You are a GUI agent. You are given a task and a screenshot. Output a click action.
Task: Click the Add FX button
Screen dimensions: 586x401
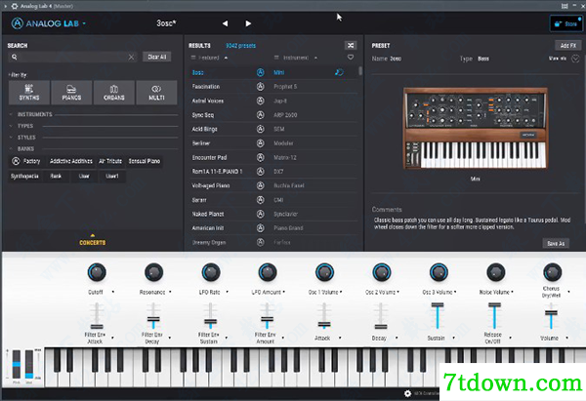[x=568, y=46]
